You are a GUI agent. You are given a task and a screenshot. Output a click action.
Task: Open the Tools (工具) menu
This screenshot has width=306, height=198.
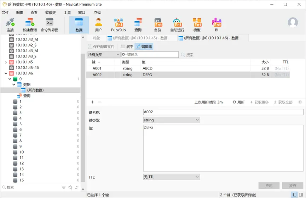(67, 12)
